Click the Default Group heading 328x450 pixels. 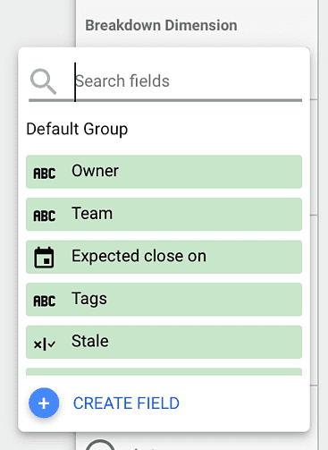(77, 129)
